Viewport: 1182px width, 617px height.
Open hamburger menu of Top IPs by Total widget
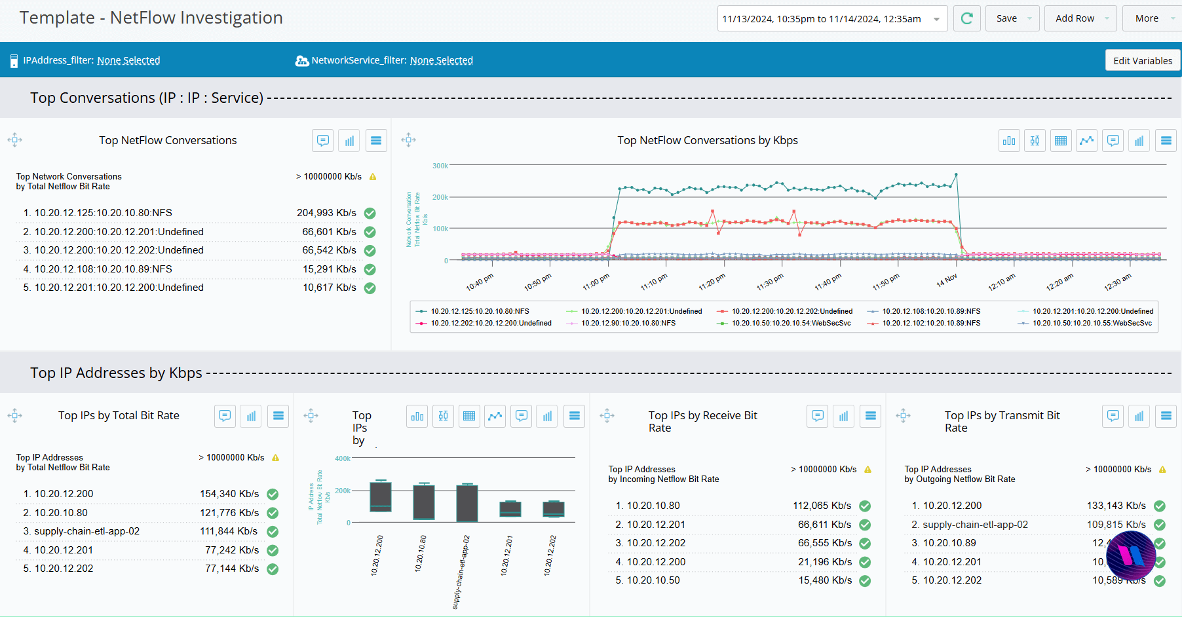point(278,416)
